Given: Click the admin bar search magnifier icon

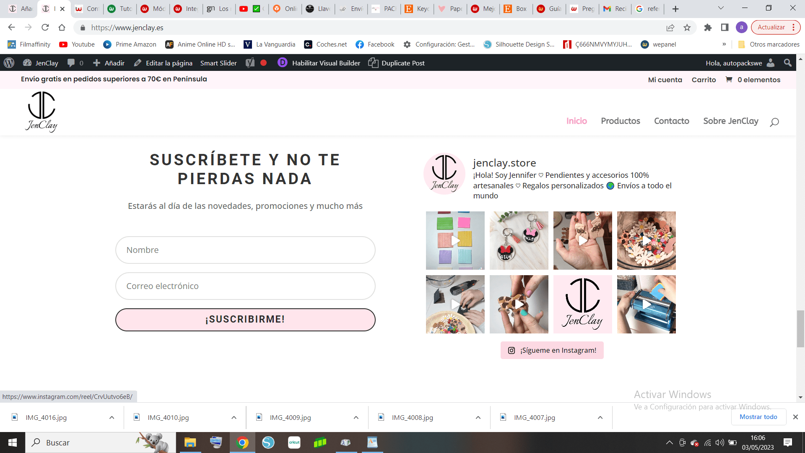Looking at the screenshot, I should tap(788, 63).
